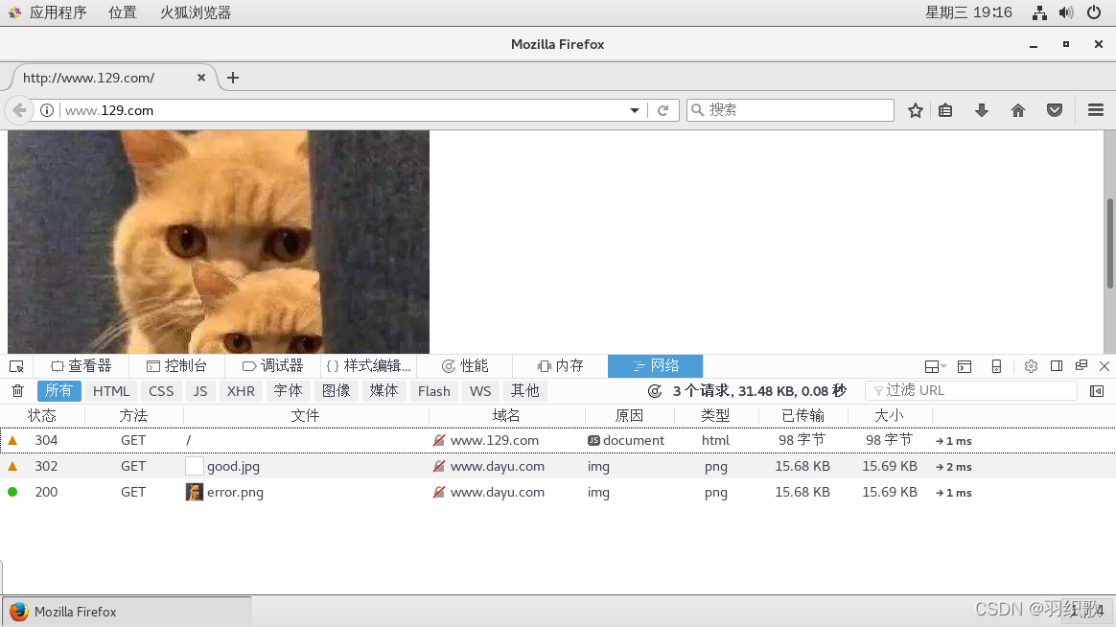Open the network status tray icon
This screenshot has height=627, width=1116.
click(1040, 12)
